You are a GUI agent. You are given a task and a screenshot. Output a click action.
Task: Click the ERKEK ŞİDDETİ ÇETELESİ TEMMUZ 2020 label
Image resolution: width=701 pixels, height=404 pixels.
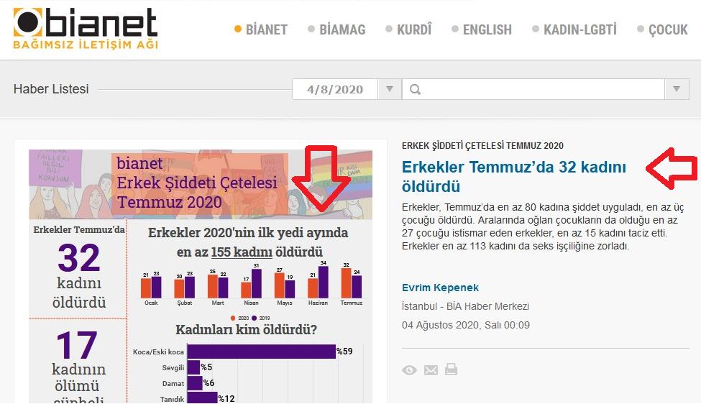[x=482, y=146]
